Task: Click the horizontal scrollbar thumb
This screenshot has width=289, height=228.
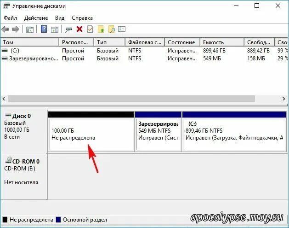Action: tap(131, 99)
